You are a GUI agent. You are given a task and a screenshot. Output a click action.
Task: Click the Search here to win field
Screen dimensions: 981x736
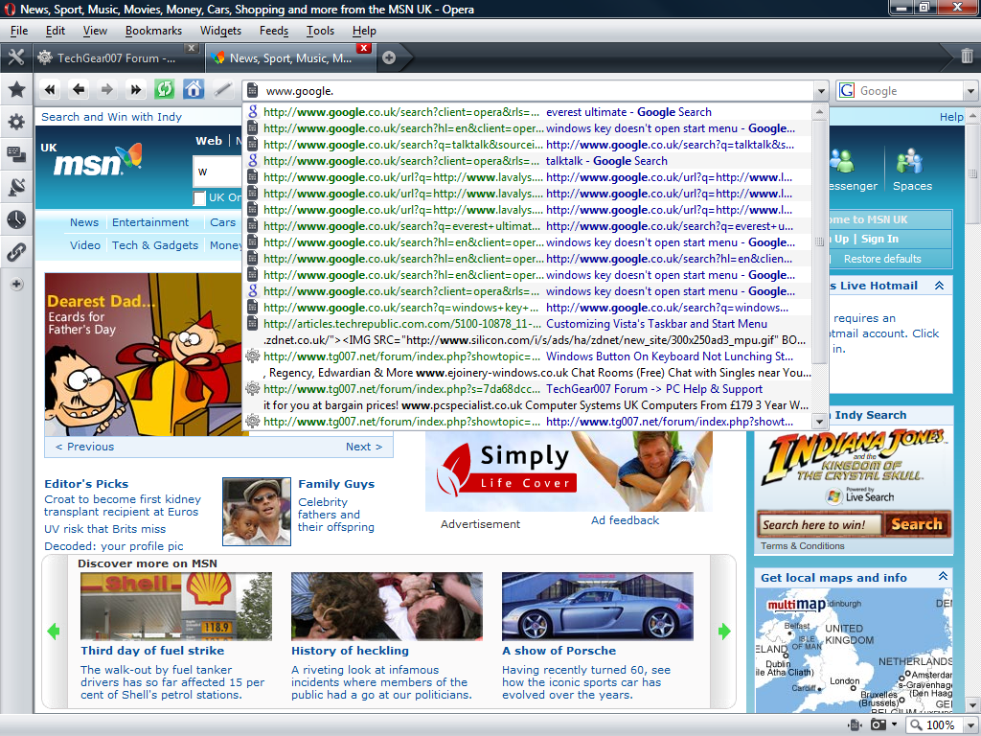pos(820,524)
